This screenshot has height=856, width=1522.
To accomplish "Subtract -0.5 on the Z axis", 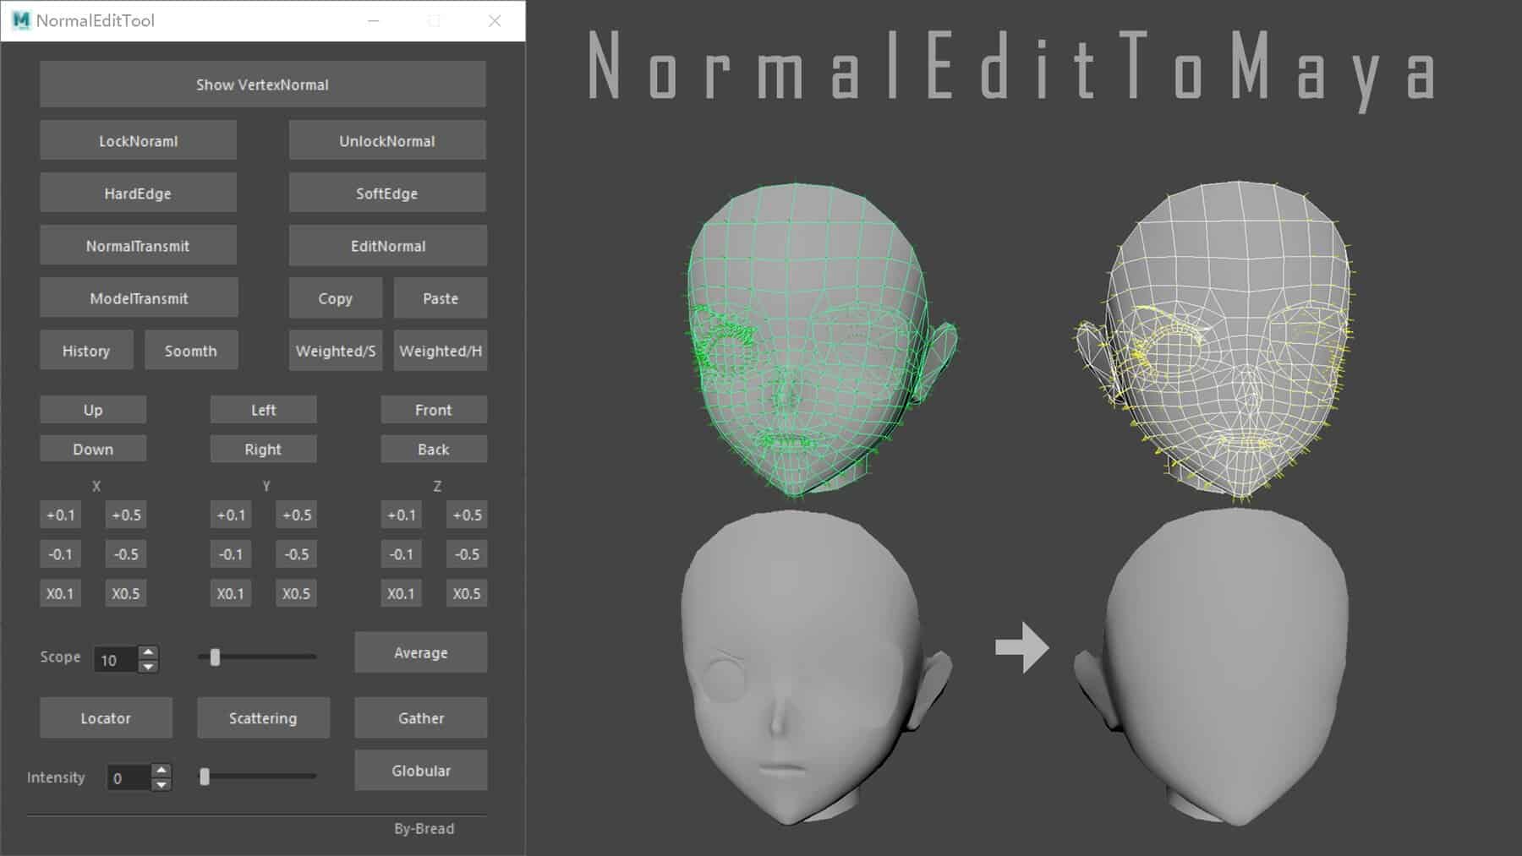I will point(467,554).
